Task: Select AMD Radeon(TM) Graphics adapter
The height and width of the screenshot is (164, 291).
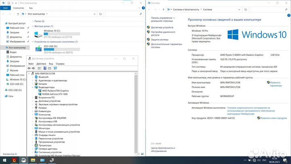Action: [x=55, y=91]
